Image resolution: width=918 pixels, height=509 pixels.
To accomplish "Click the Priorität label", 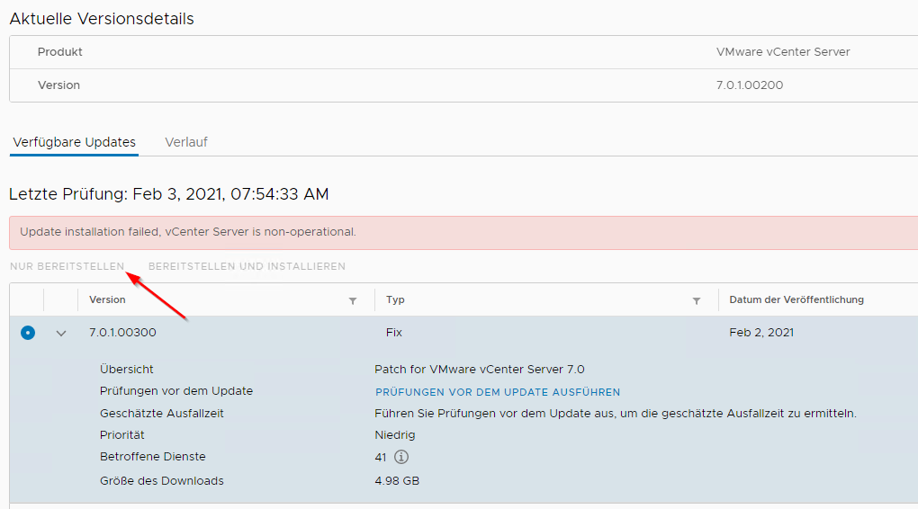I will tap(121, 434).
